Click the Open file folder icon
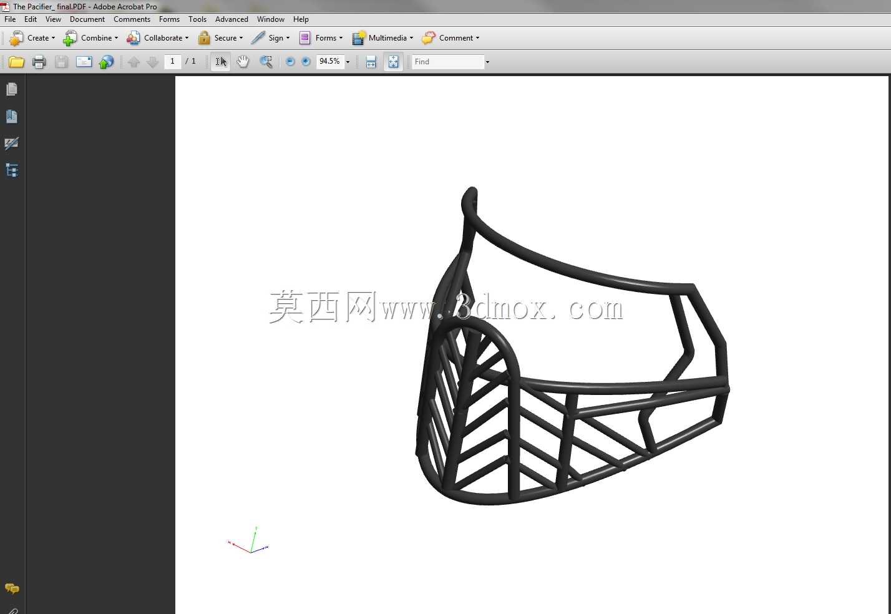Viewport: 891px width, 614px height. (16, 62)
